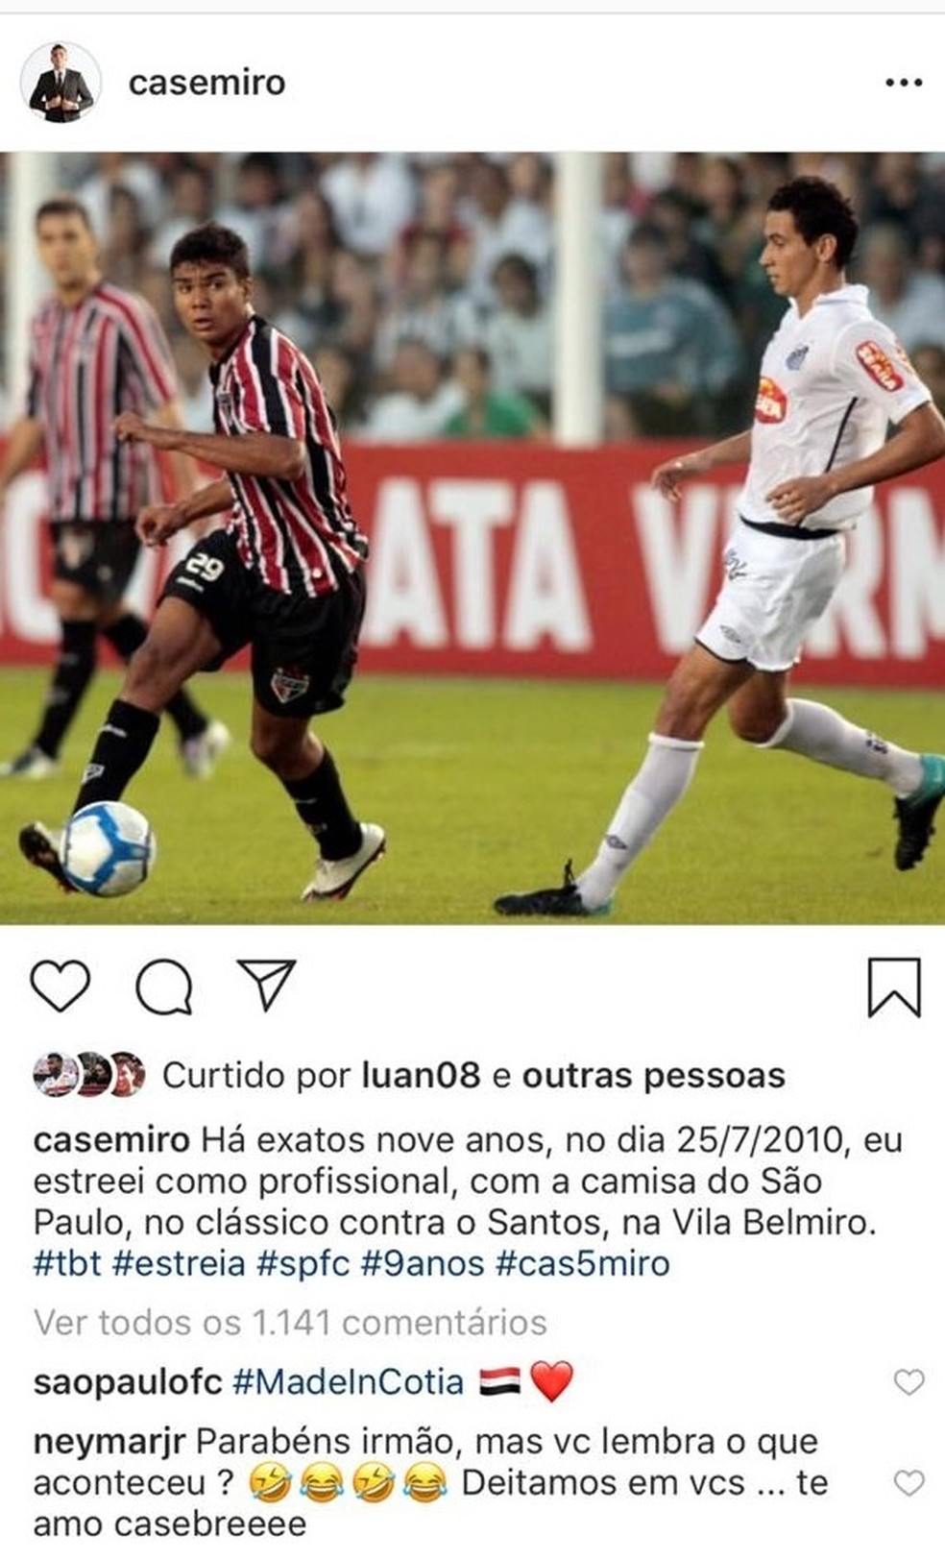Show the outras pessoas likes list
This screenshot has width=945, height=1560.
point(653,1075)
